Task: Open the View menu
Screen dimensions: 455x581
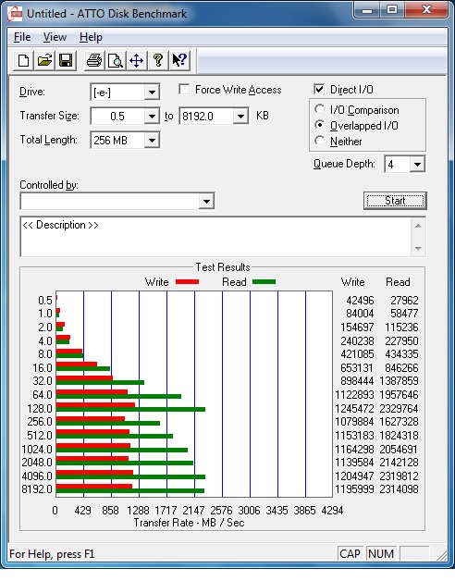Action: (x=55, y=37)
